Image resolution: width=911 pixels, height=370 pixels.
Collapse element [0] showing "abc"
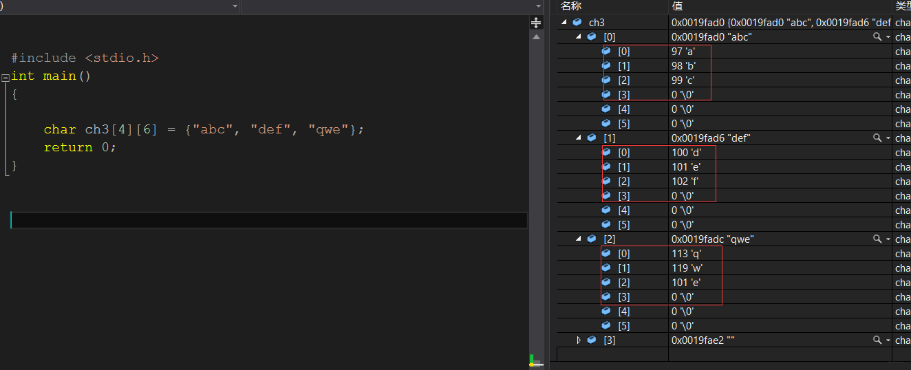(579, 36)
